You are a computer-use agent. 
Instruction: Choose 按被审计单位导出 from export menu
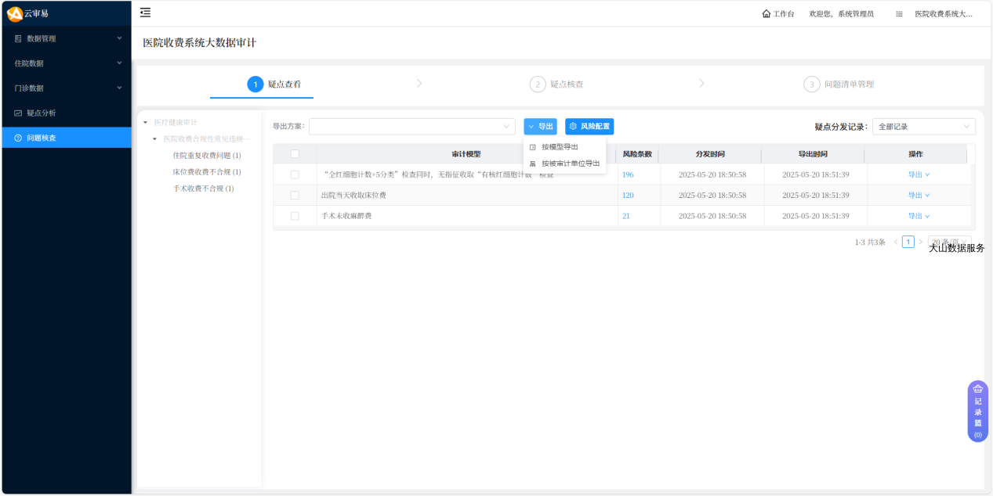tap(570, 164)
